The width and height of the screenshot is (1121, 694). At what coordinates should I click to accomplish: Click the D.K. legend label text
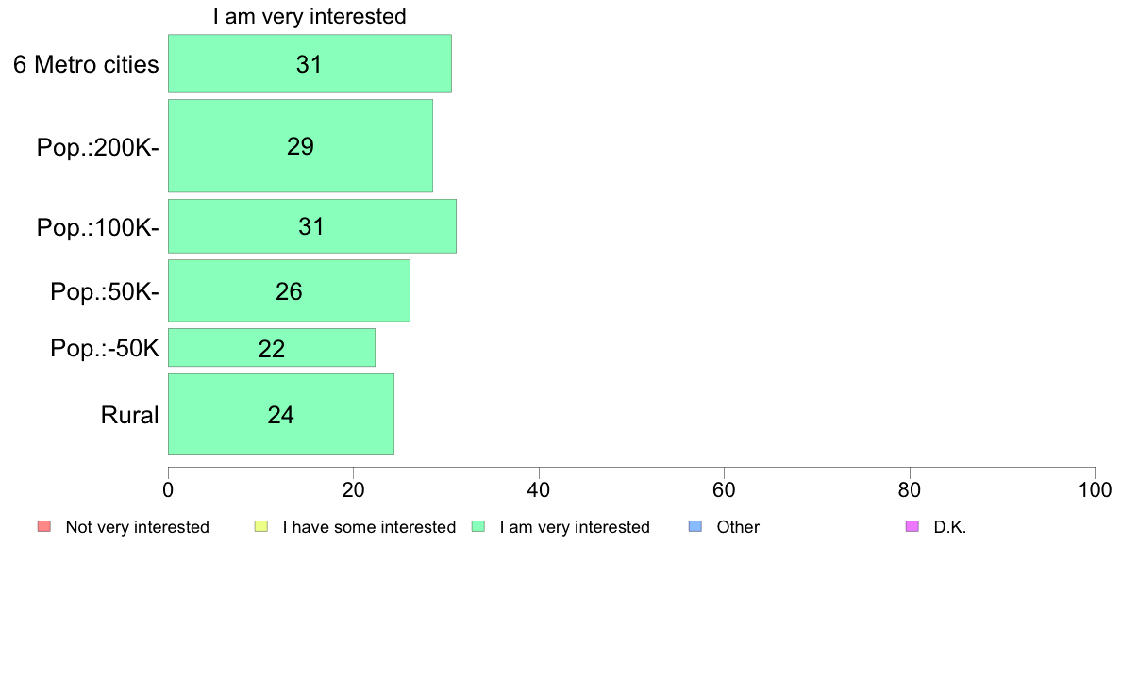pyautogui.click(x=950, y=527)
